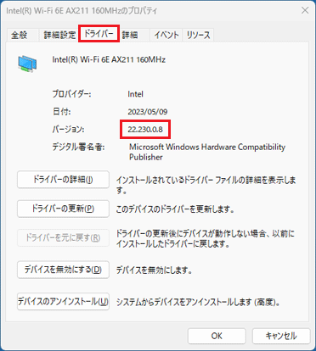The height and width of the screenshot is (351, 316).
Task: Click the network adapter device icon
Action: coord(27,64)
